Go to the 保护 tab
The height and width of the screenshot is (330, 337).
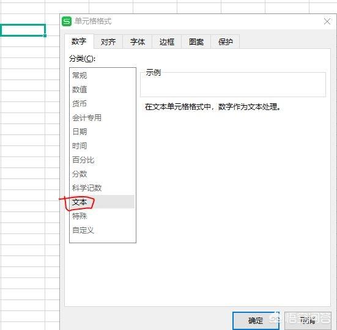pyautogui.click(x=225, y=42)
